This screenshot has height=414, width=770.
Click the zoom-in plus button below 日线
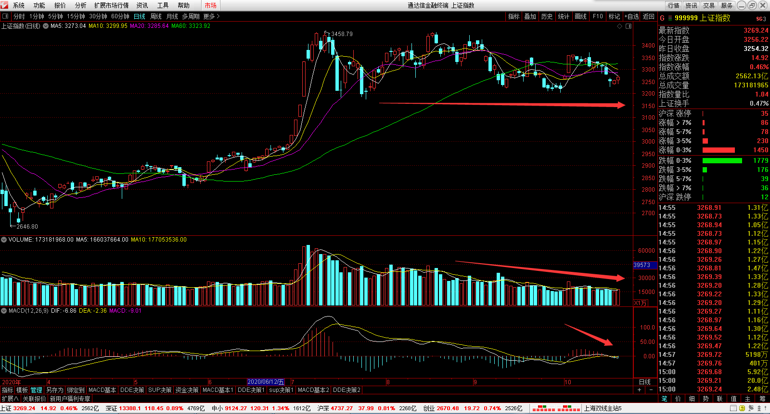point(639,390)
